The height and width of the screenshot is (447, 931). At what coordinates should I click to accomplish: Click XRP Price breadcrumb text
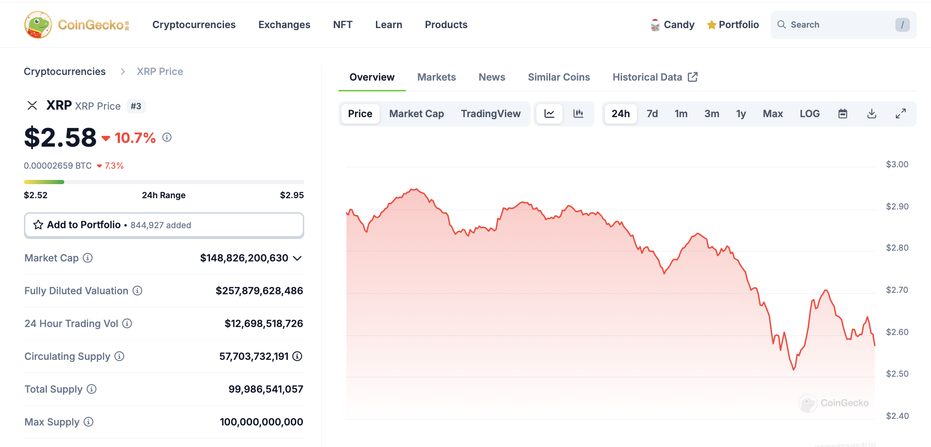[160, 71]
